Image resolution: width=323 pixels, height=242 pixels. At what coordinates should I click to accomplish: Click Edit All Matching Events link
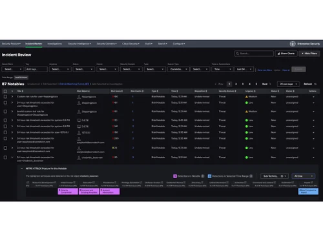click(74, 84)
